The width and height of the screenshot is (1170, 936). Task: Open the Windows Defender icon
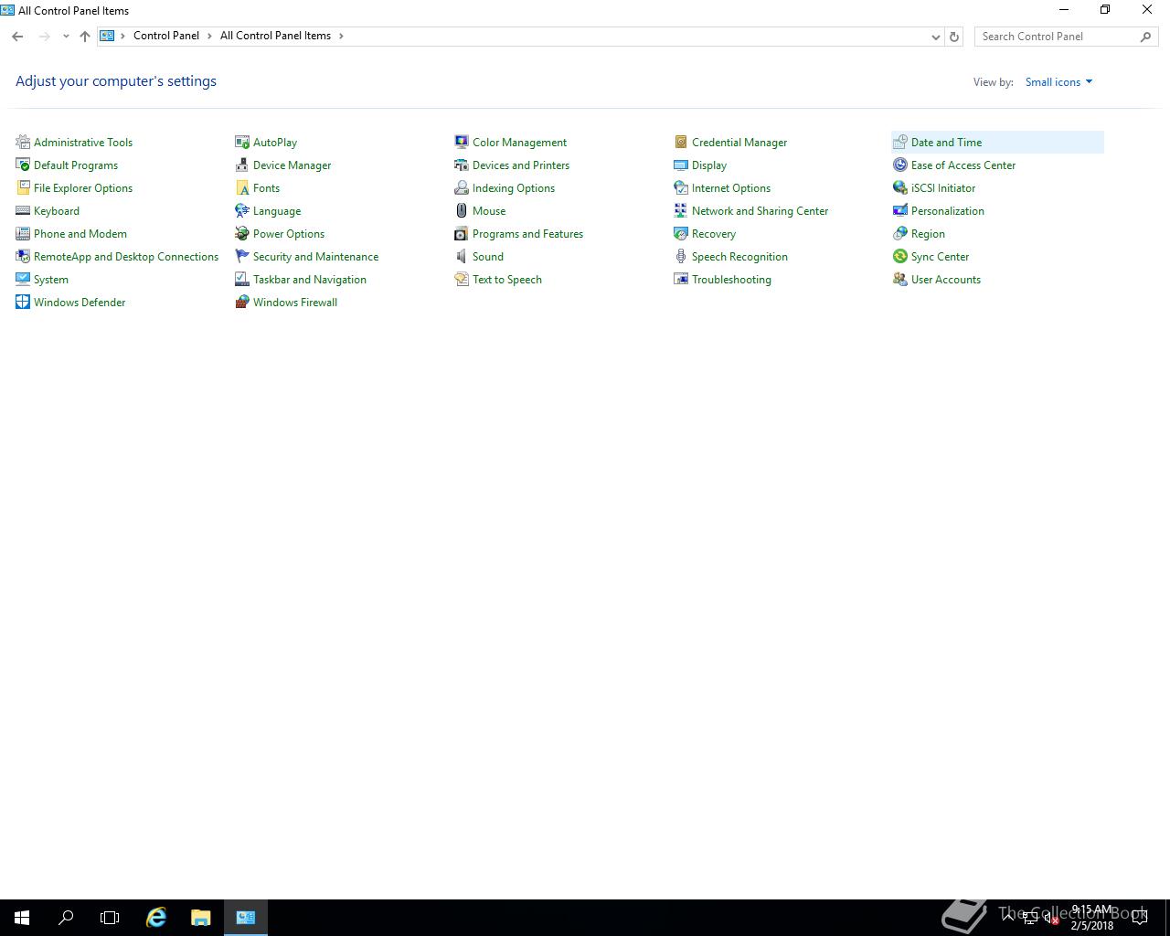23,302
